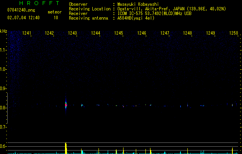Viewport: 242px width, 154px height.
Task: Click the meteor count label
Action: point(55,12)
